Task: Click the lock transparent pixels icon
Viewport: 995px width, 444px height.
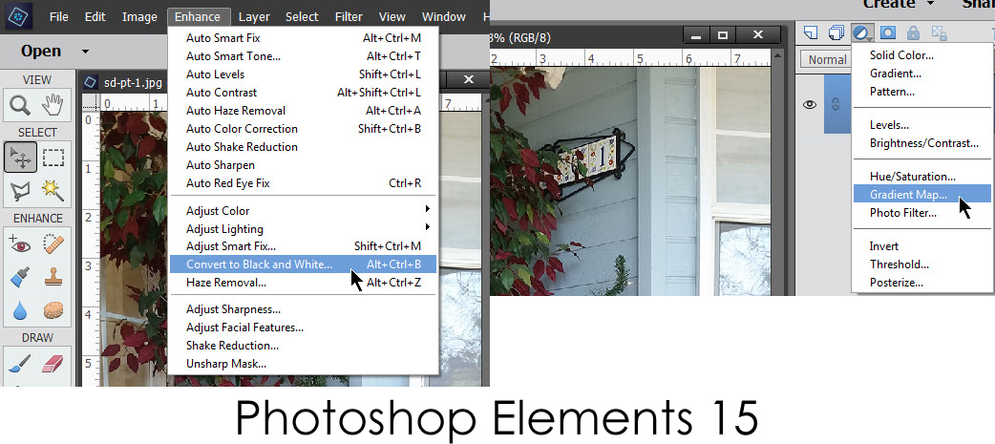Action: (939, 33)
